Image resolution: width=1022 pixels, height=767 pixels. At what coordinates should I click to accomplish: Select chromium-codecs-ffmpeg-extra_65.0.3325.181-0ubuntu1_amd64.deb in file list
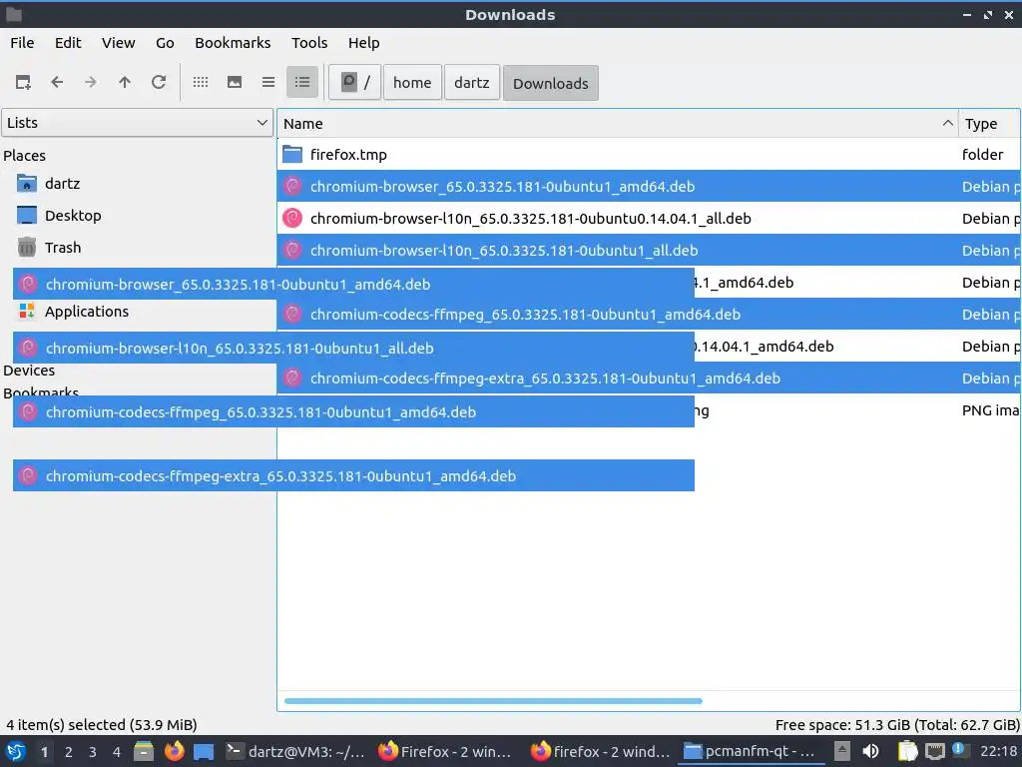point(545,379)
